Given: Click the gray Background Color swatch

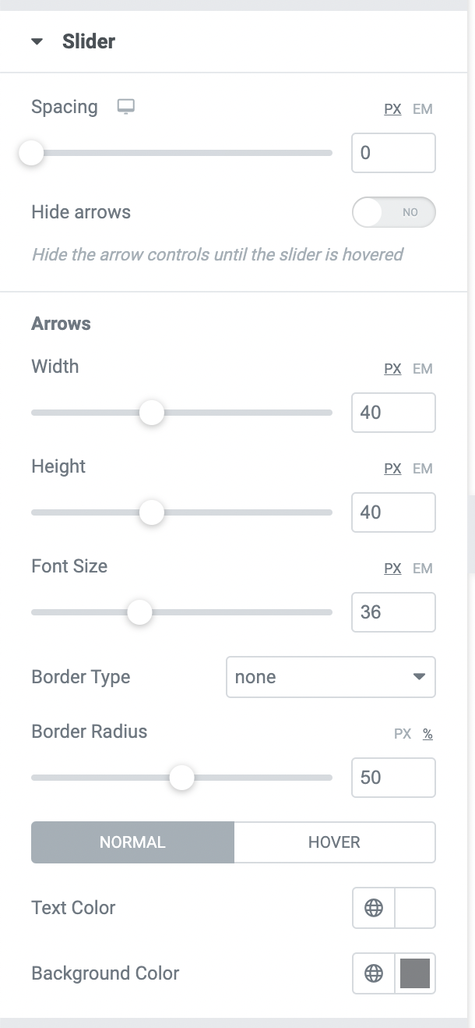Looking at the screenshot, I should click(415, 973).
